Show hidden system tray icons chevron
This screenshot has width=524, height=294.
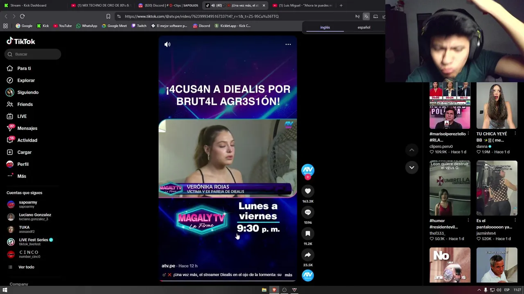point(479,290)
